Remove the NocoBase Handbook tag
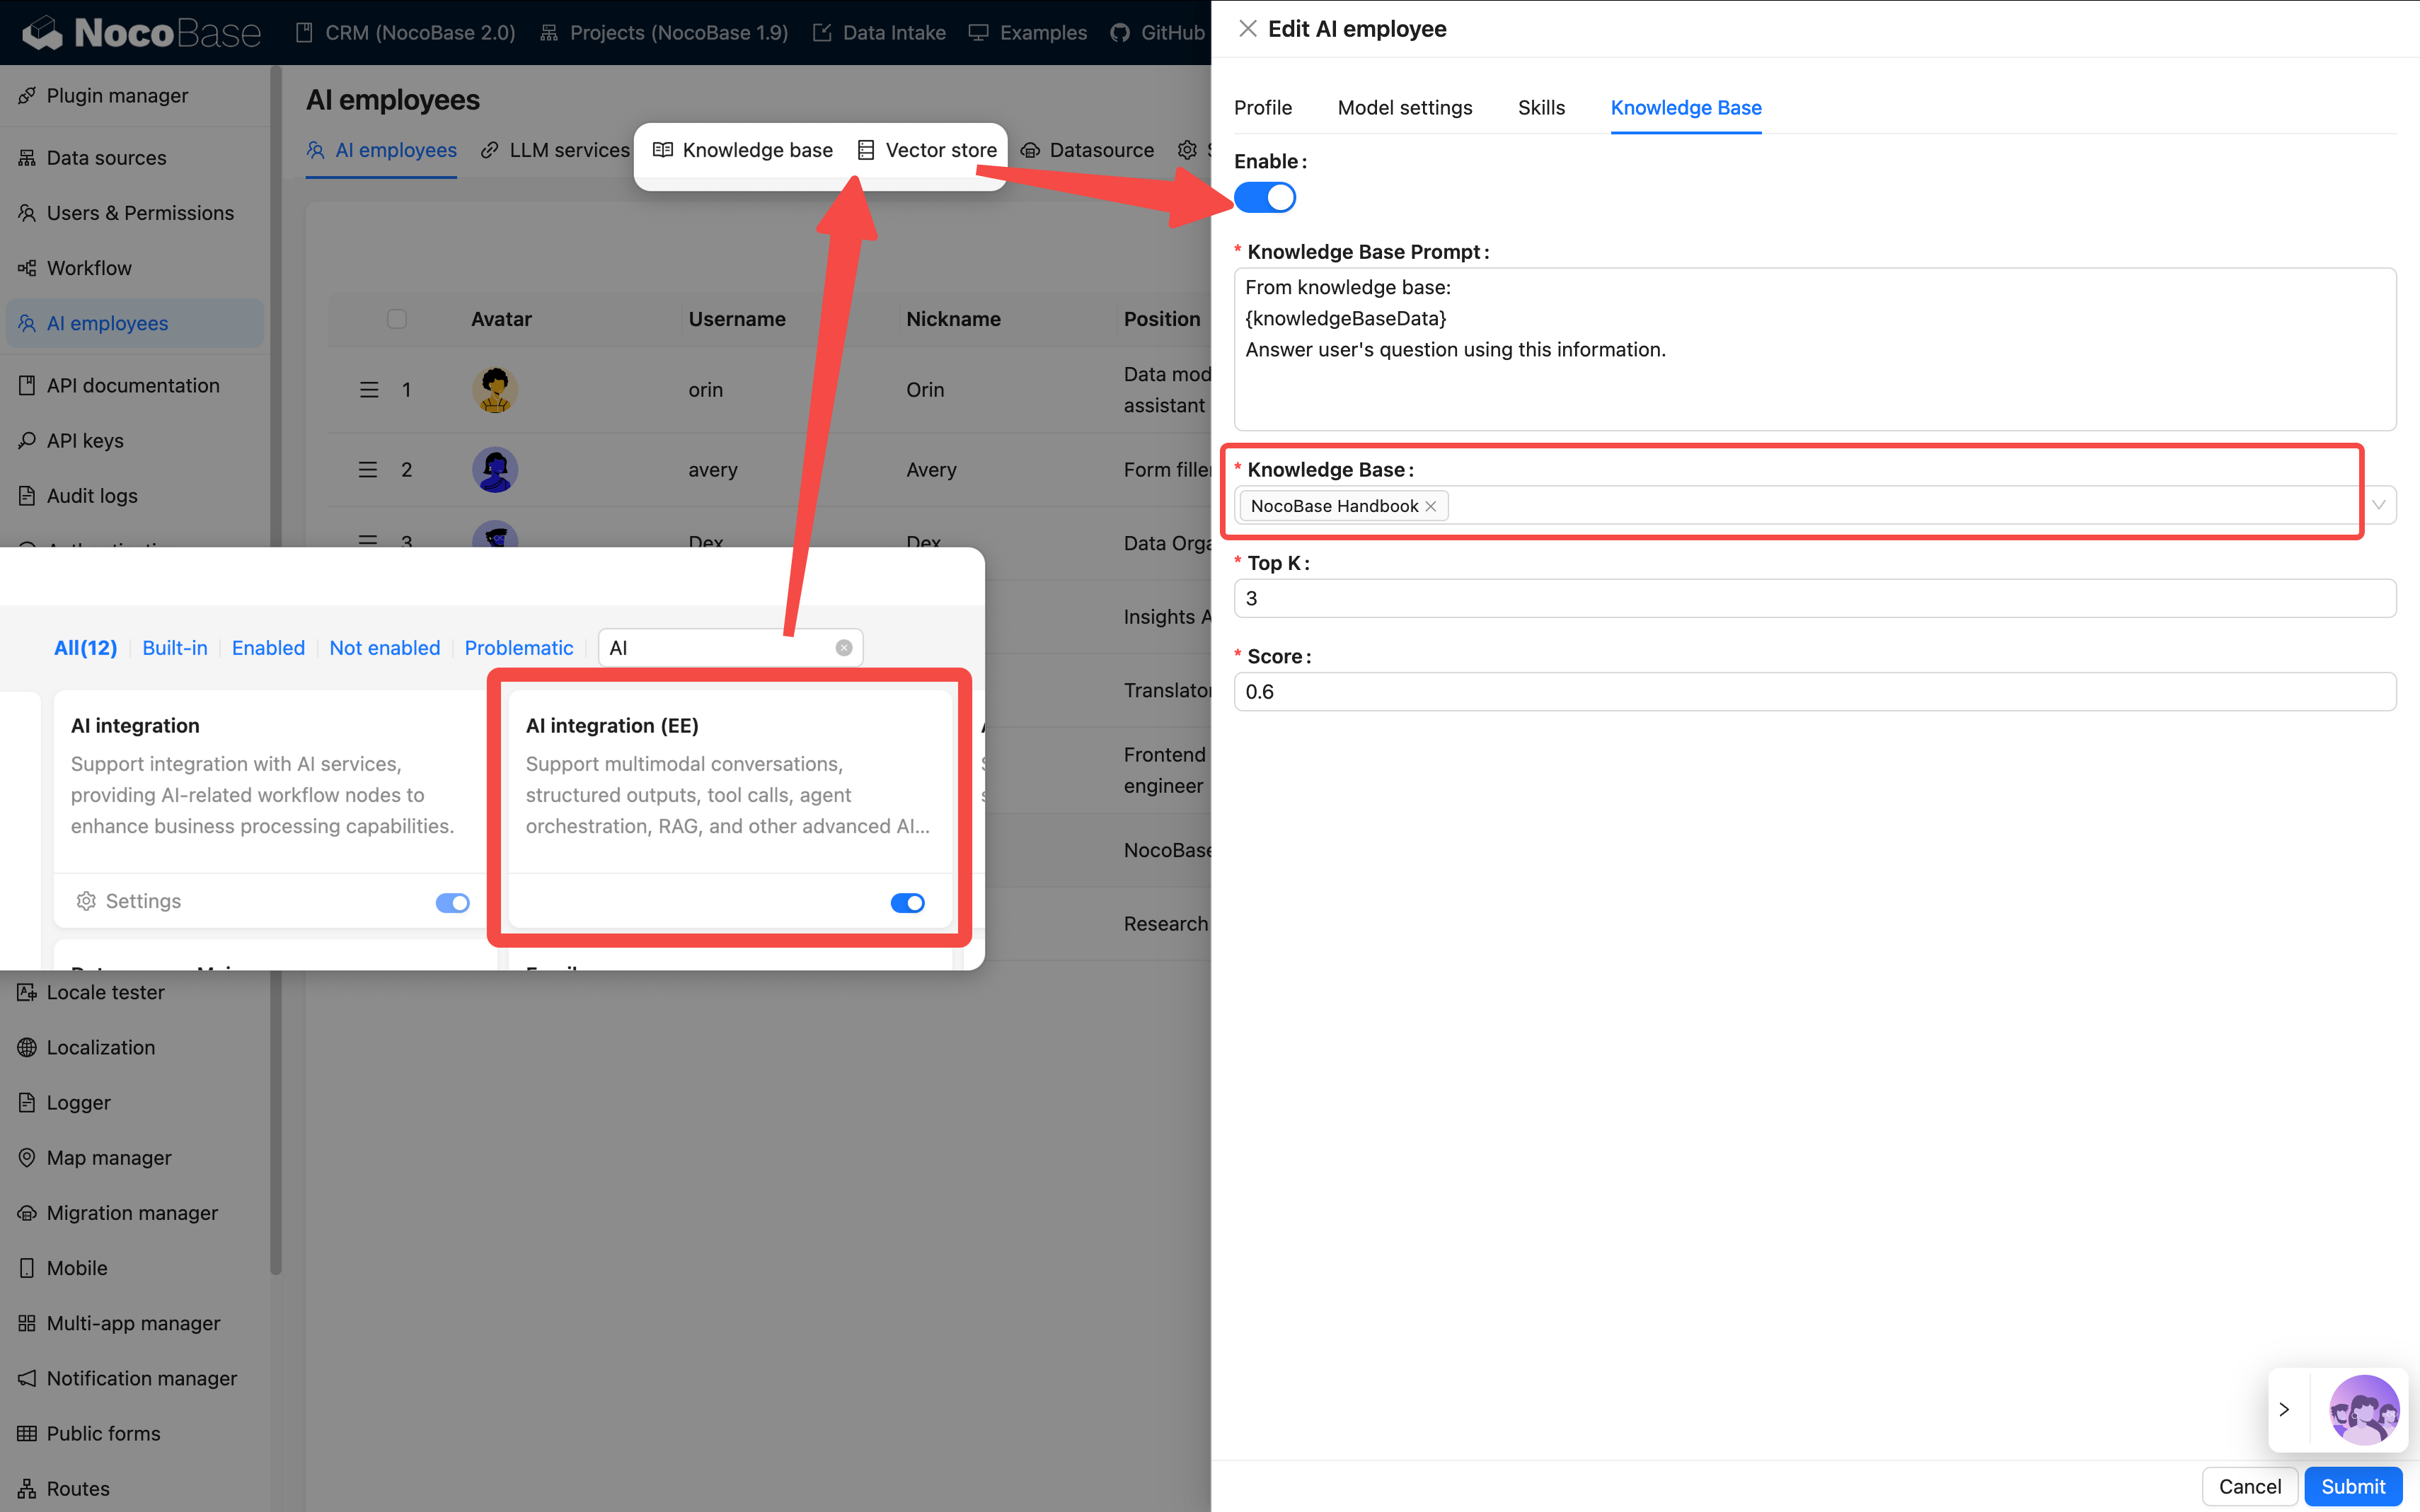This screenshot has height=1512, width=2420. point(1431,506)
